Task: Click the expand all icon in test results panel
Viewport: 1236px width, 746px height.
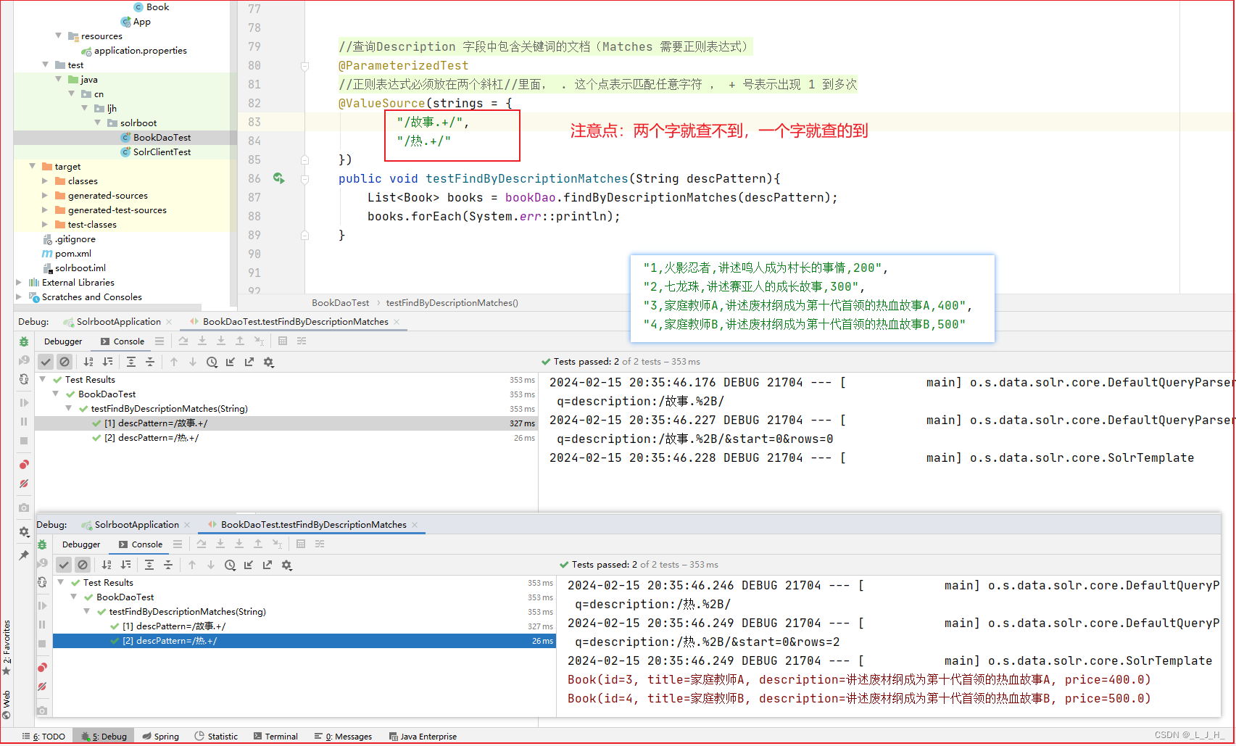Action: click(132, 362)
